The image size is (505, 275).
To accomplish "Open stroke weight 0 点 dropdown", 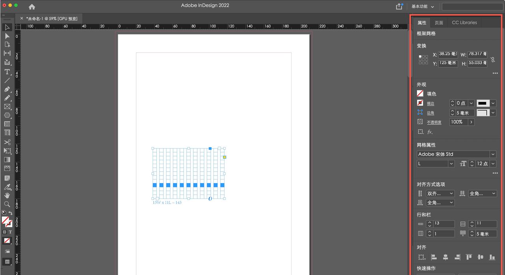I will click(471, 103).
